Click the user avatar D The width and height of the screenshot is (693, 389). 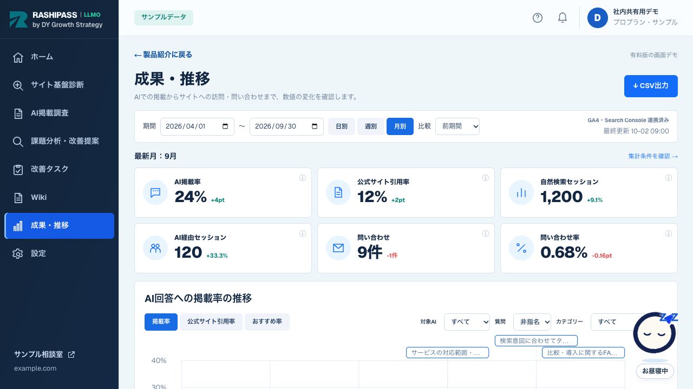pyautogui.click(x=598, y=18)
